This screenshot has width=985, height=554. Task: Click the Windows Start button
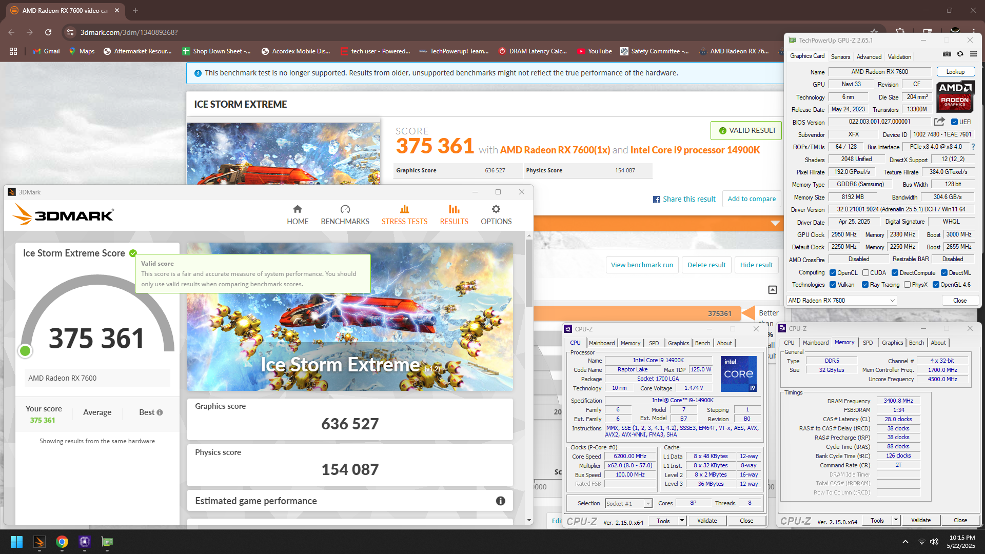(x=16, y=542)
